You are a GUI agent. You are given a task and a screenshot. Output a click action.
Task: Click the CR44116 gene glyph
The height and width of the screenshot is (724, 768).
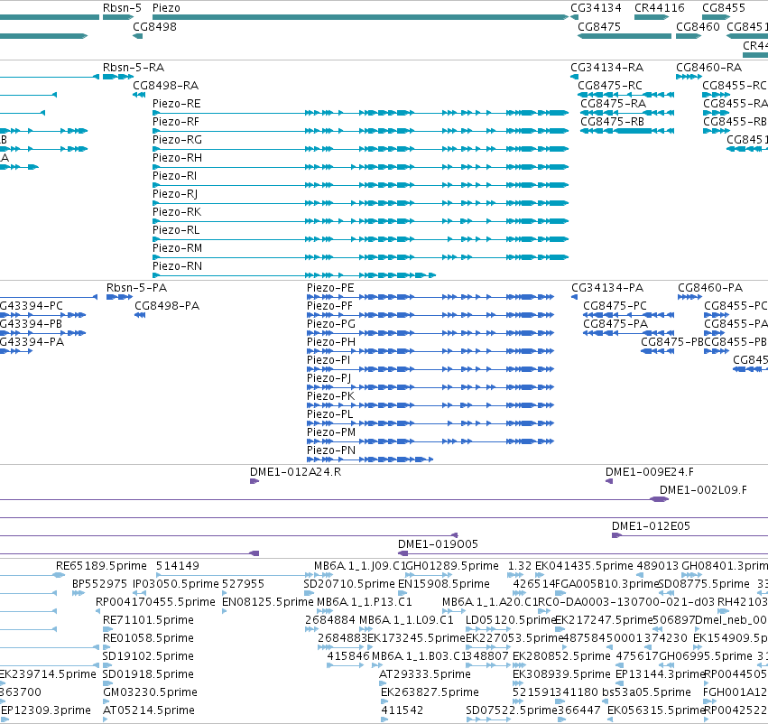[652, 17]
